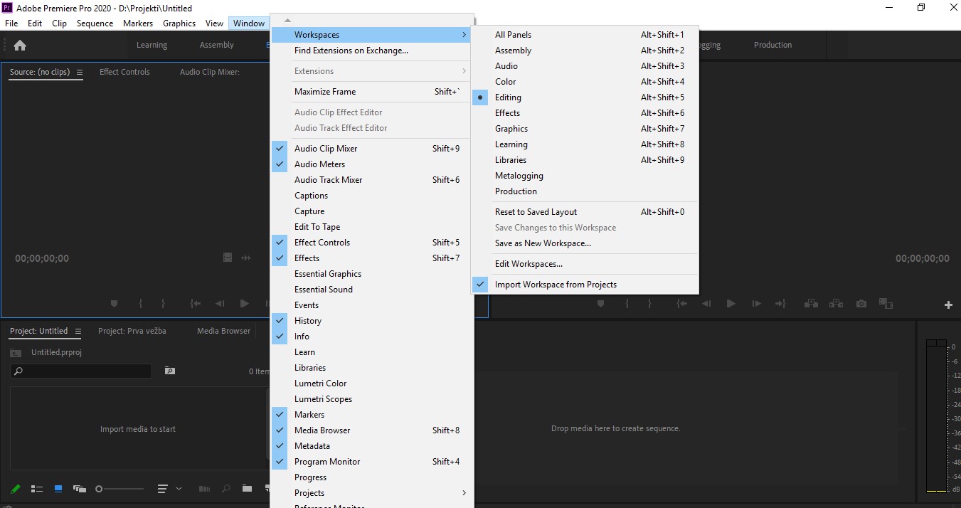The height and width of the screenshot is (508, 961).
Task: Add a marker in the Program monitor
Action: (x=600, y=304)
